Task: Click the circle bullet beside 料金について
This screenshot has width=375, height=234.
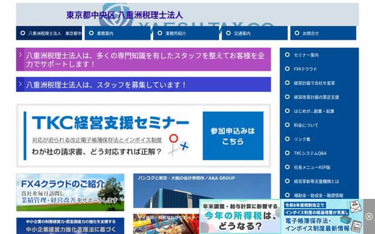Action: point(287,125)
